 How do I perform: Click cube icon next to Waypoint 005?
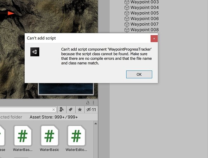tap(127, 13)
